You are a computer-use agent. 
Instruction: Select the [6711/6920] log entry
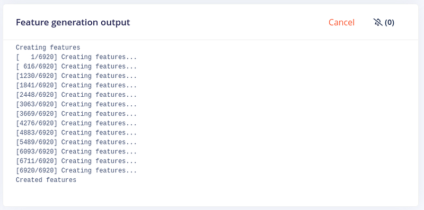click(76, 161)
